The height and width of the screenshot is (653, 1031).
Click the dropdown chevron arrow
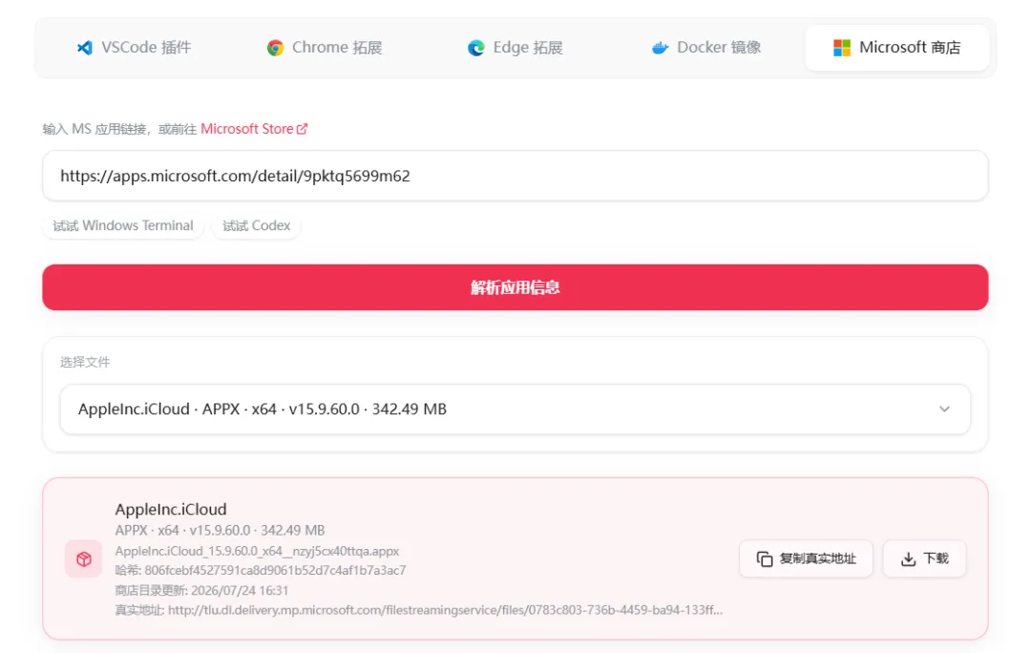[x=944, y=409]
